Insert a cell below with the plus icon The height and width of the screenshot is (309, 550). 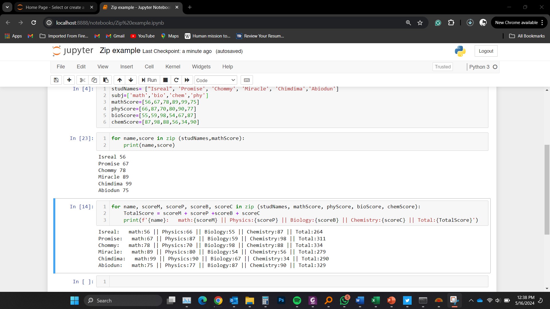click(x=69, y=80)
